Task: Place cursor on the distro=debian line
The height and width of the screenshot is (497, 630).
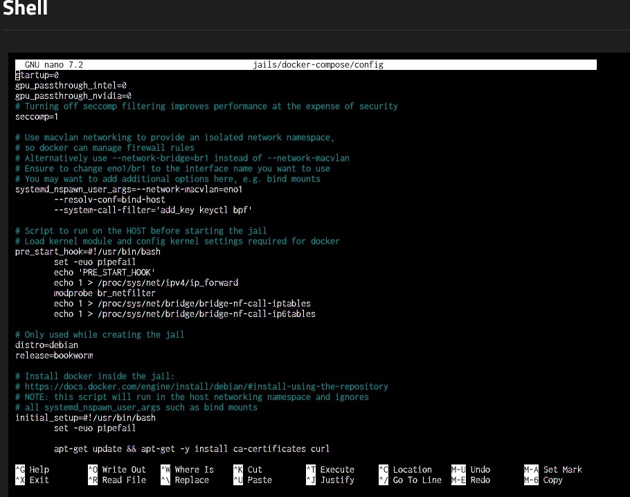Action: point(46,345)
